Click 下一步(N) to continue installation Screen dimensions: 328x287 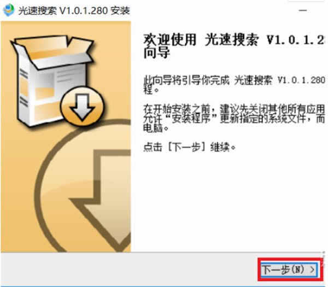click(x=289, y=270)
